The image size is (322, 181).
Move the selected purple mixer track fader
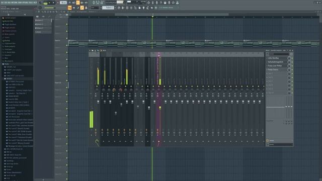(160, 108)
